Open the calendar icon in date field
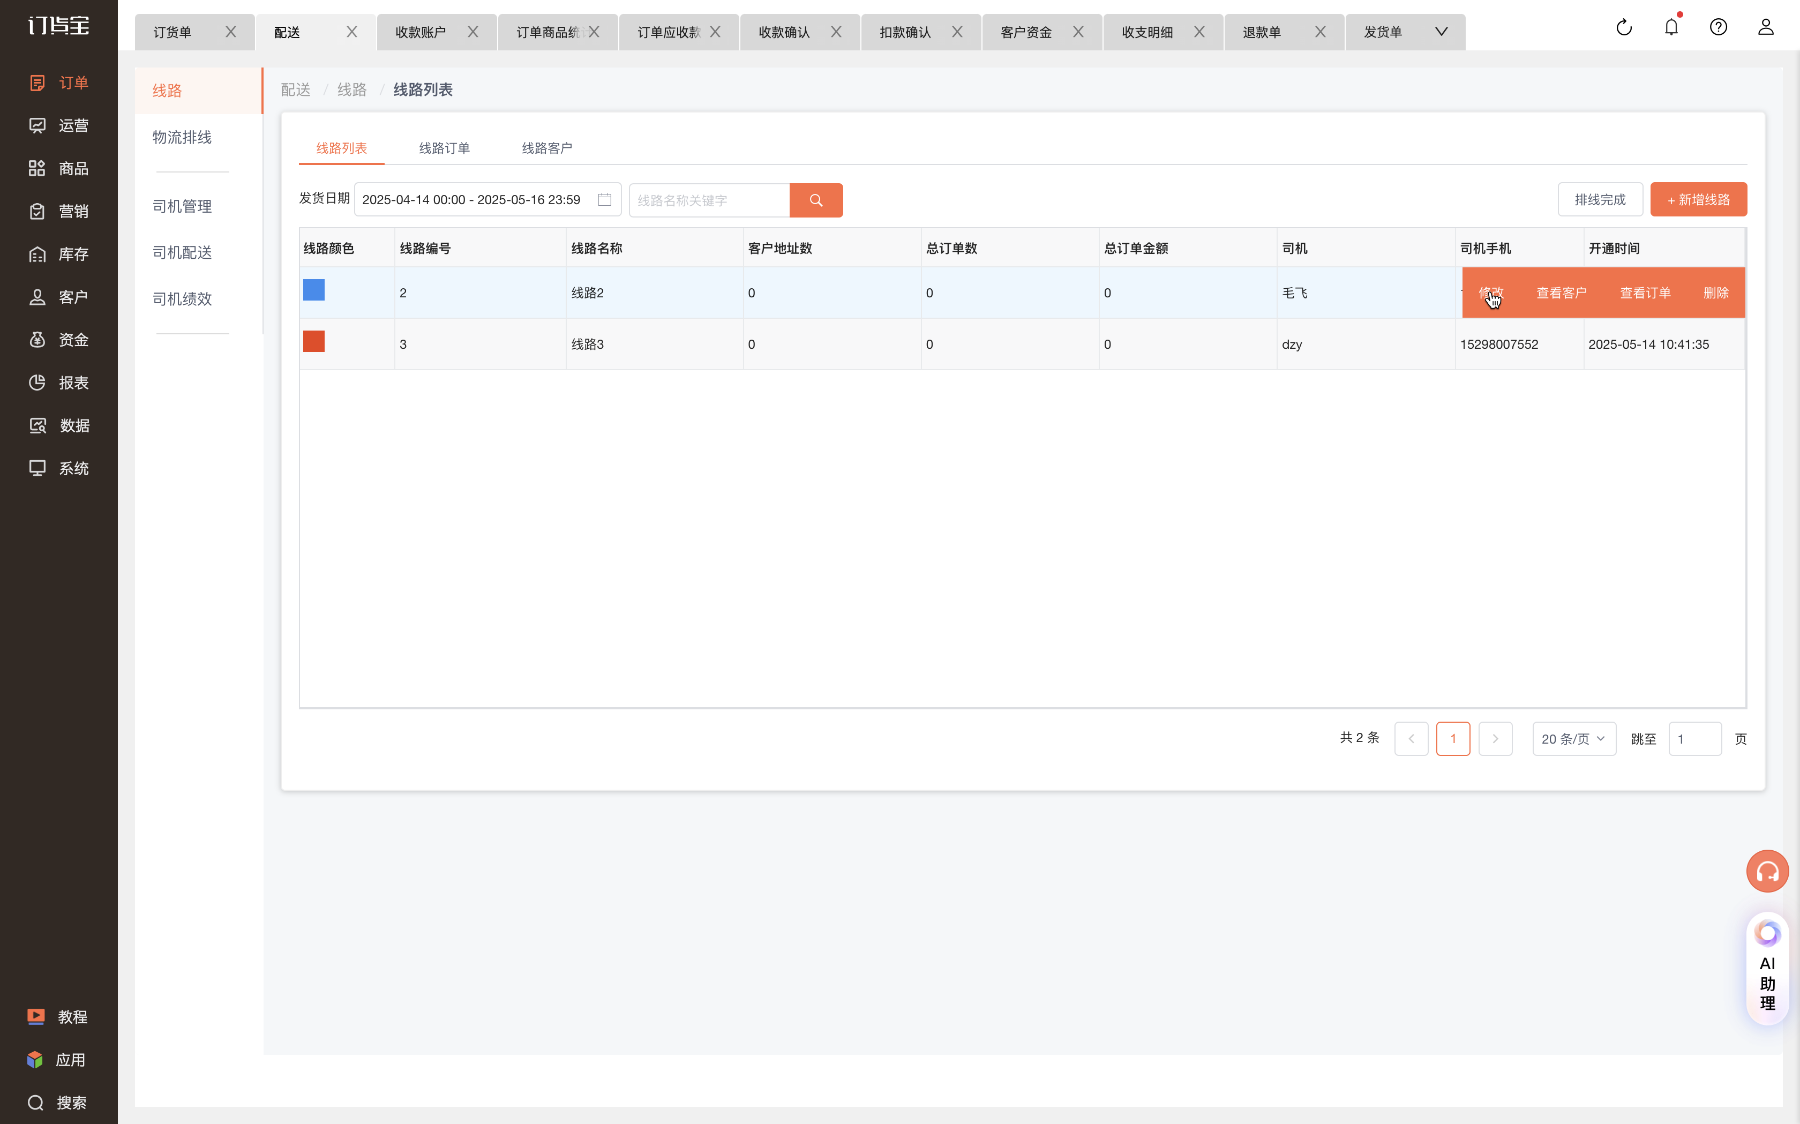 [604, 200]
